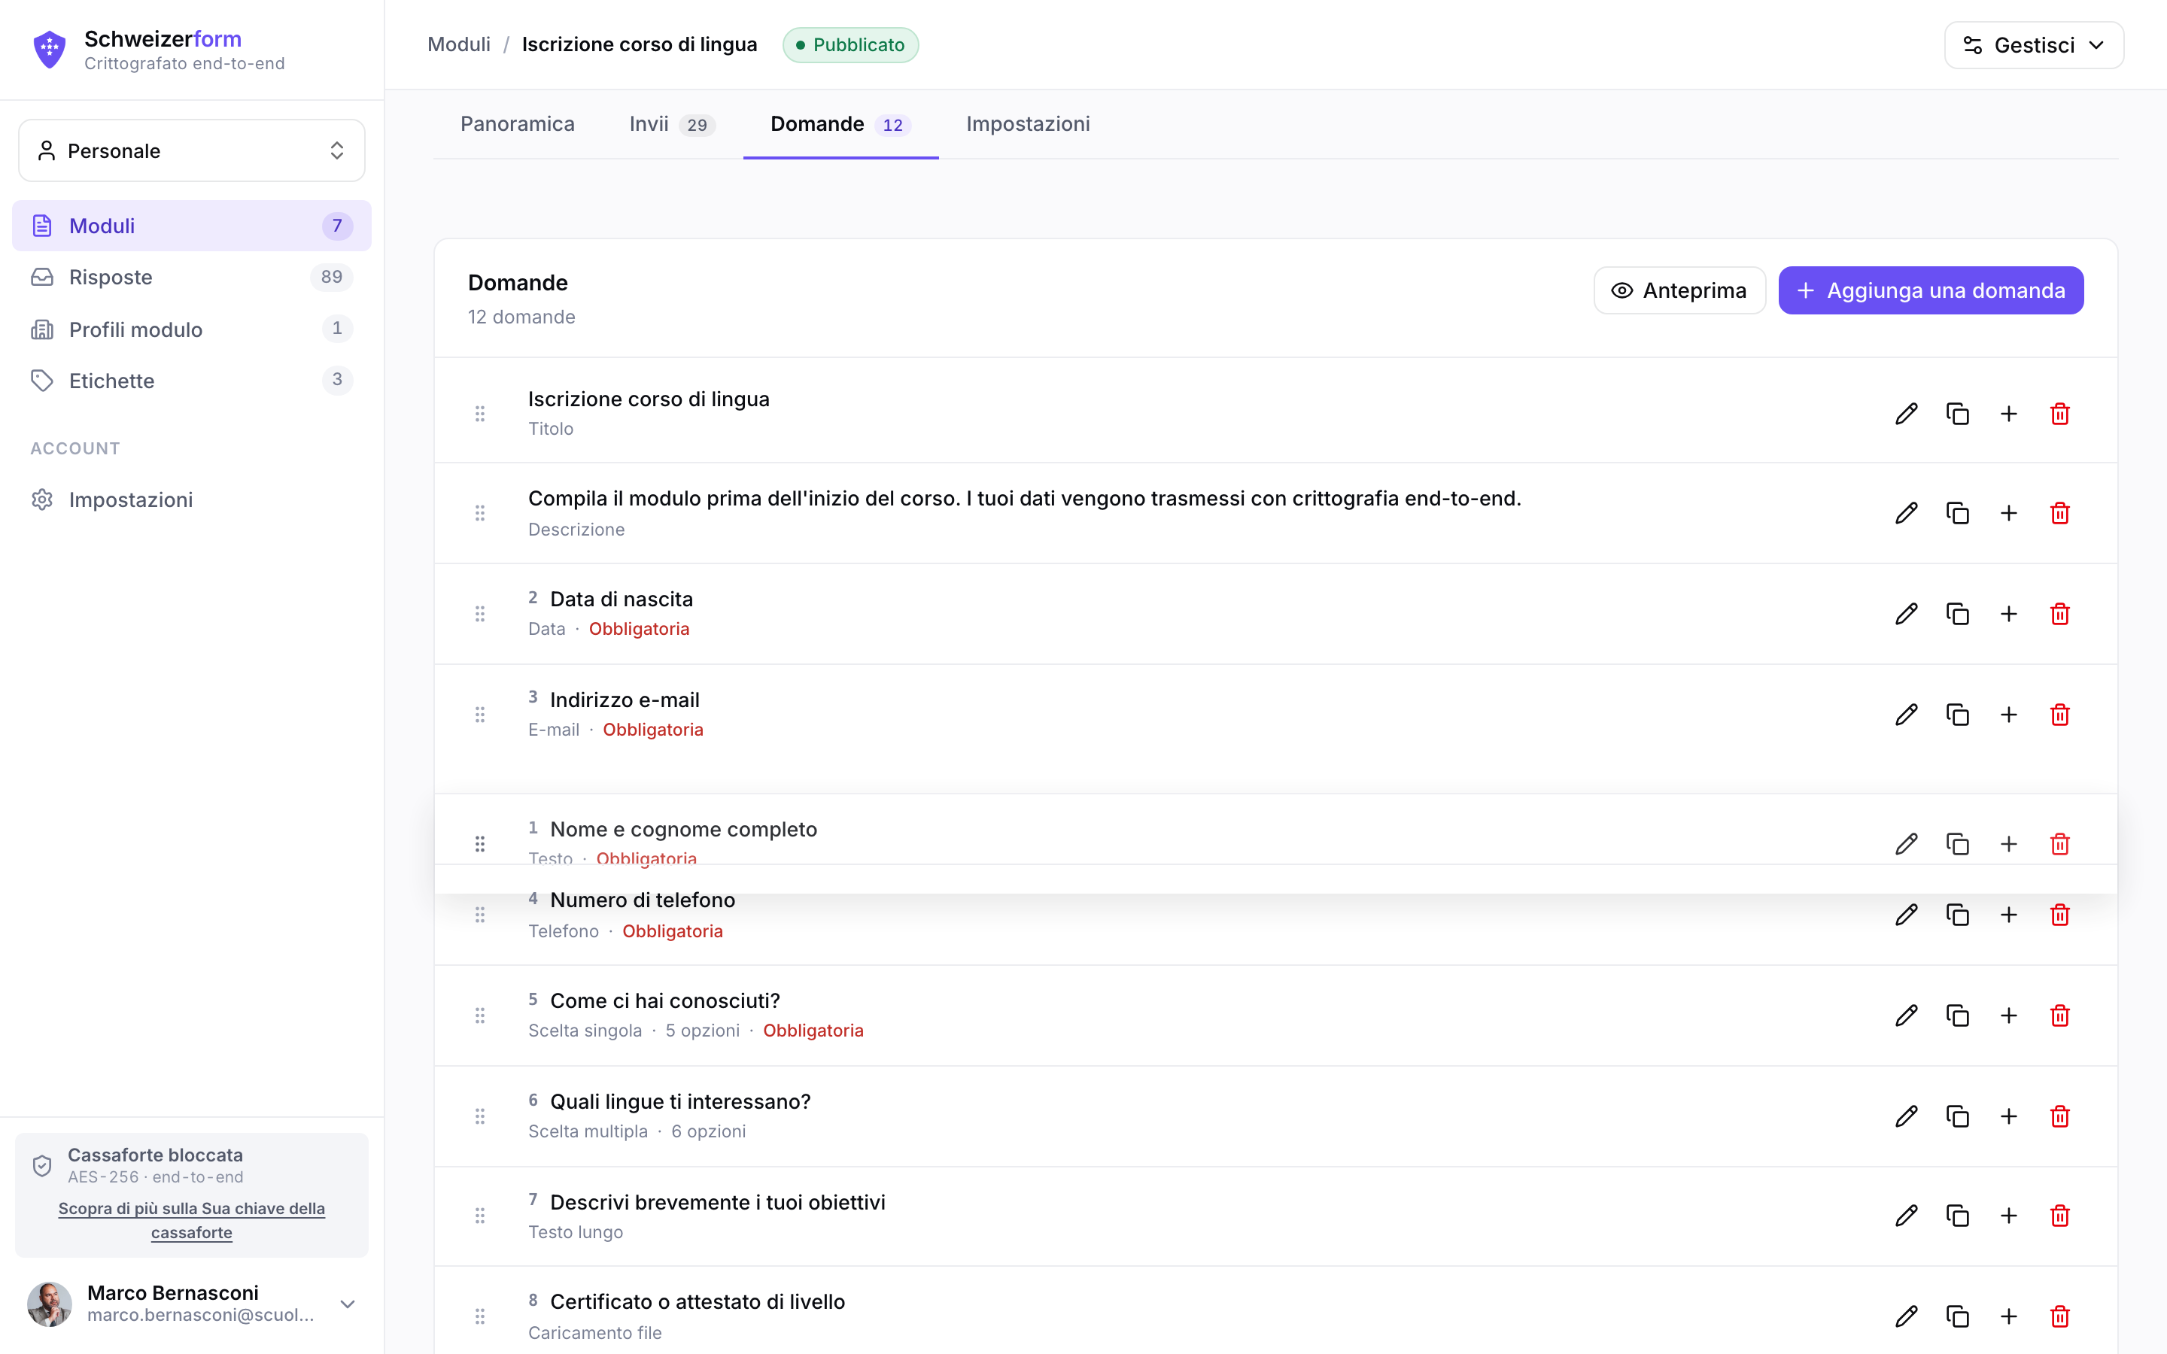Viewport: 2167px width, 1354px height.
Task: Go to Moduli in the sidebar
Action: (x=192, y=226)
